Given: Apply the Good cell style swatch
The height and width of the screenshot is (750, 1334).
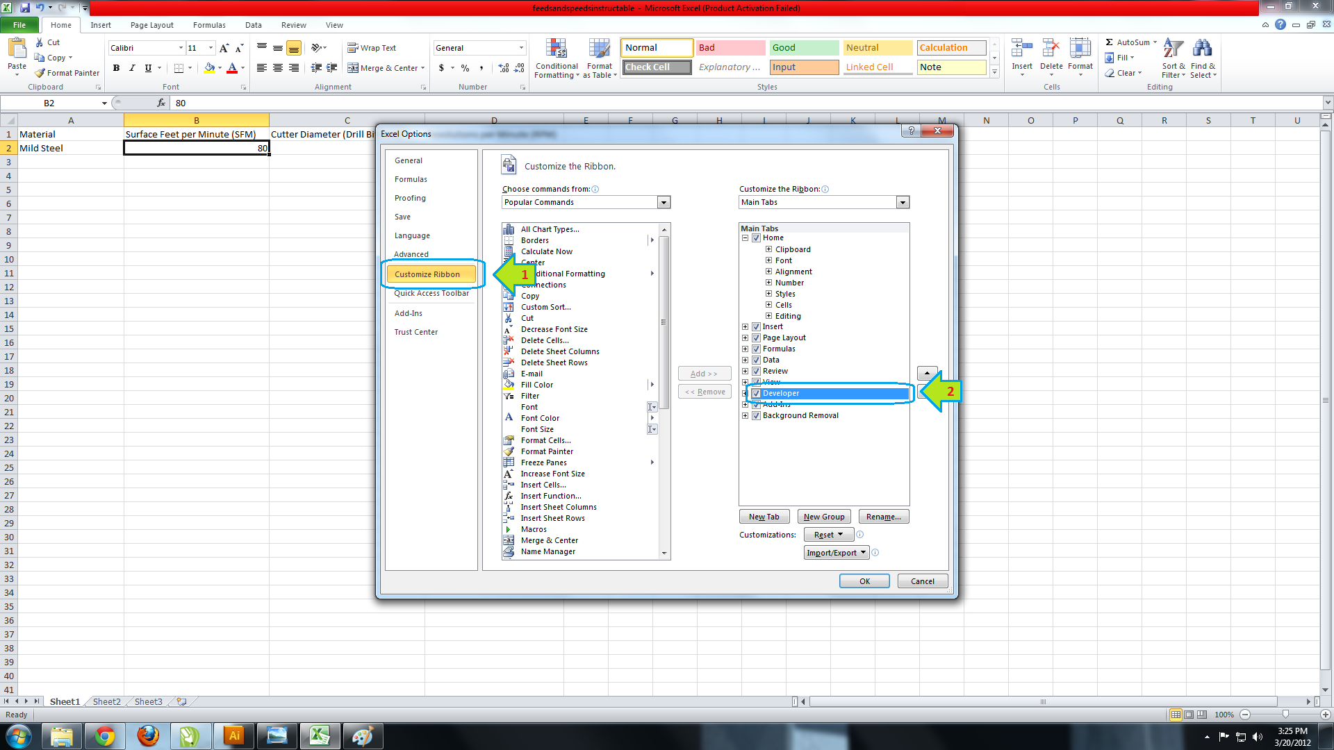Looking at the screenshot, I should coord(804,48).
